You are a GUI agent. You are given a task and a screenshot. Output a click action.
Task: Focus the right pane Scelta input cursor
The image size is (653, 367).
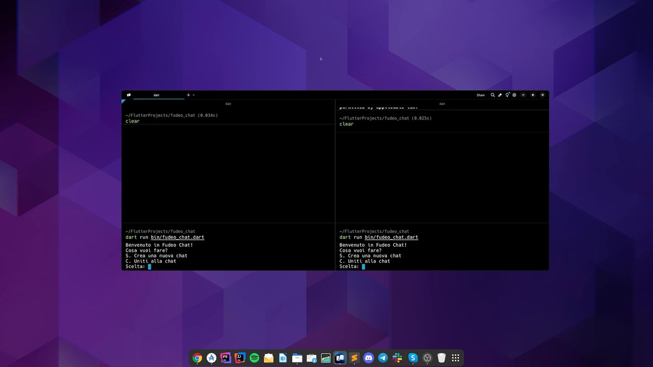364,266
